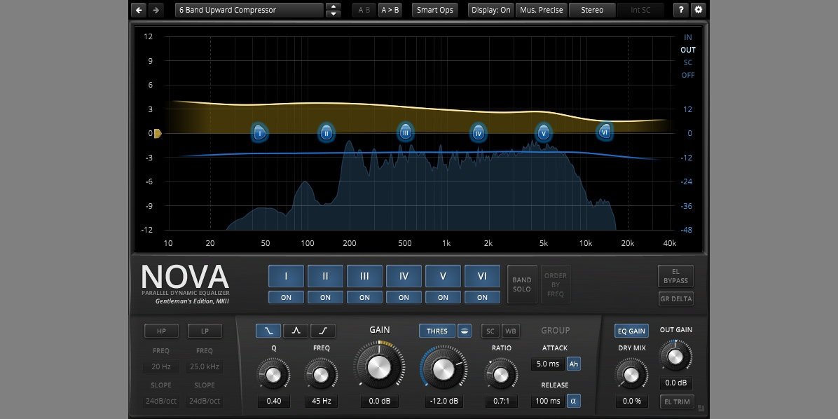
Task: Click the RATIO knob
Action: [501, 375]
